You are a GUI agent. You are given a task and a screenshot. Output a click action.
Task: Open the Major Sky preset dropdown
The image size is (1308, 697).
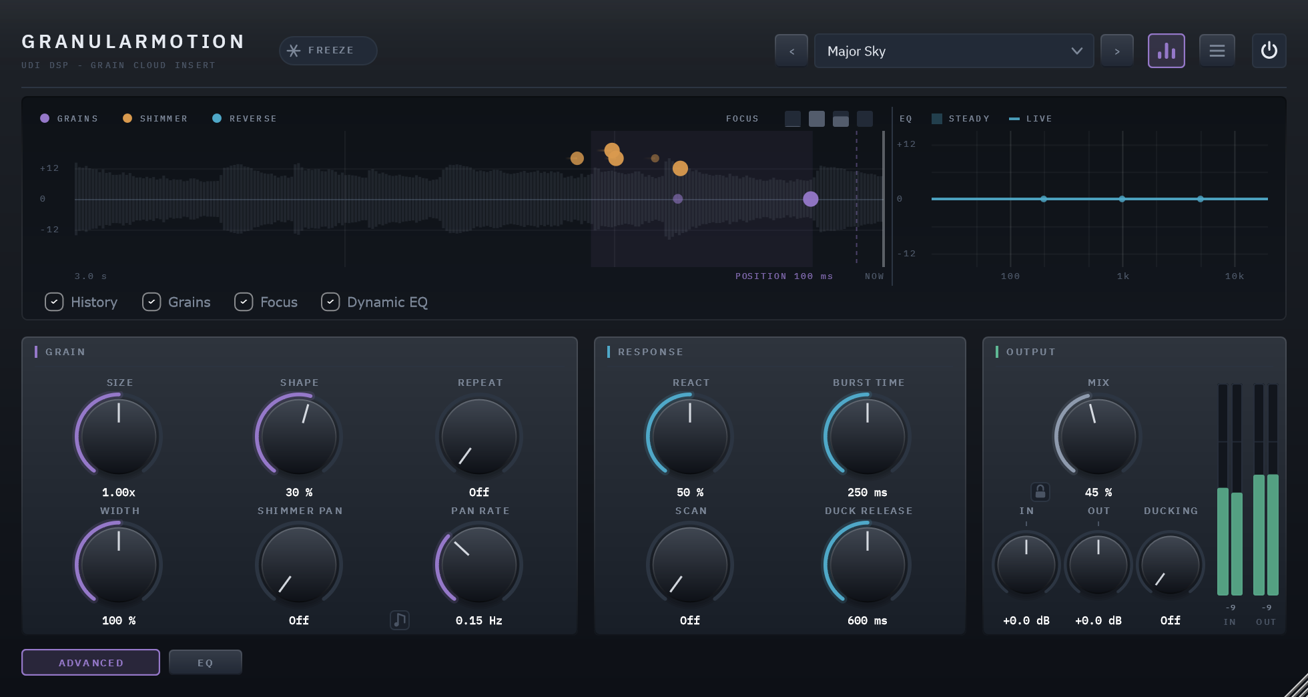[x=954, y=51]
